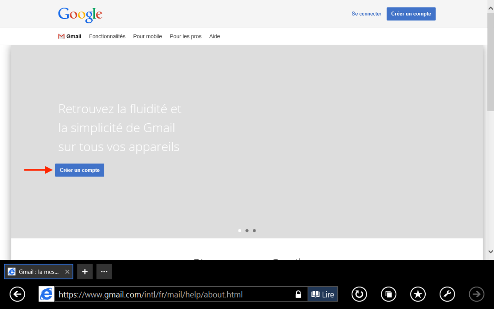This screenshot has height=309, width=494.
Task: Open Fonctionnalités menu item
Action: pyautogui.click(x=107, y=36)
